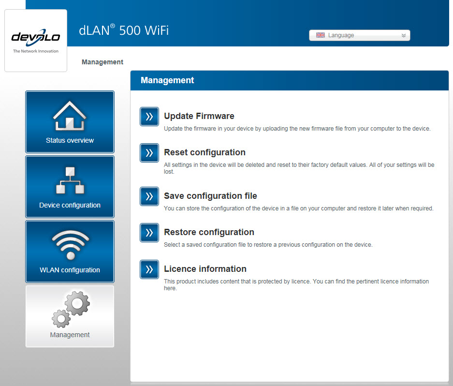Click 'Select a saved configuration file' description
The height and width of the screenshot is (386, 453).
point(268,245)
